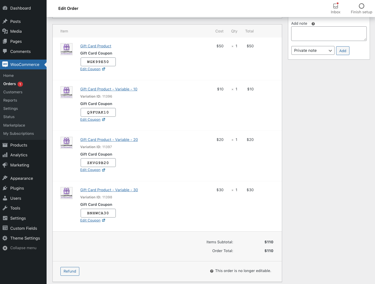Click the Variable - 30 product thumbnail
The height and width of the screenshot is (284, 375).
[67, 193]
